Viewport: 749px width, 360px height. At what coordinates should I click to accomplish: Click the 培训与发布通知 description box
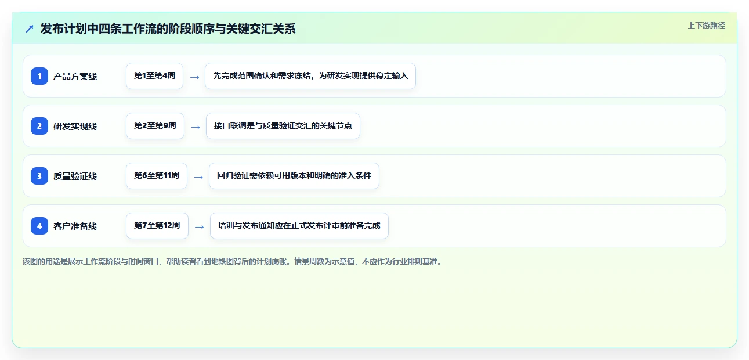[299, 226]
